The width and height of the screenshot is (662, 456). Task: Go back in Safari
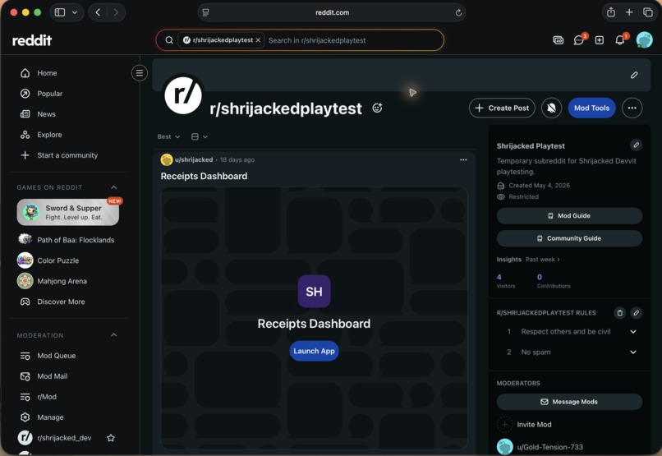(98, 12)
